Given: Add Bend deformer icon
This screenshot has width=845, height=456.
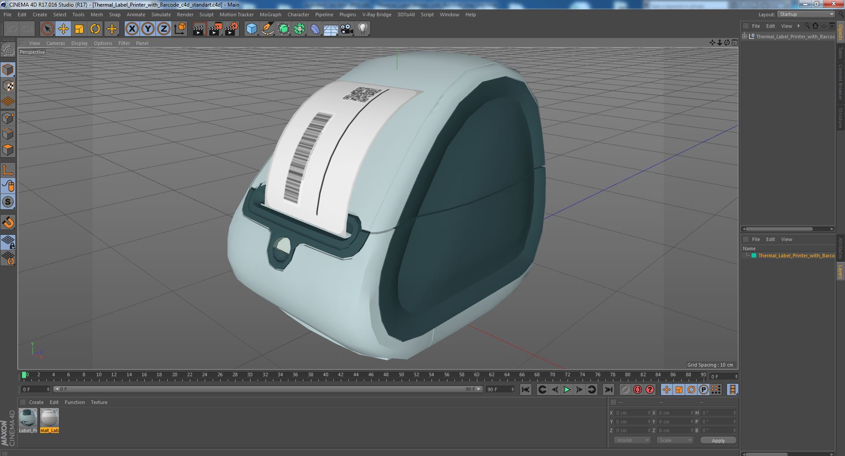Looking at the screenshot, I should click(315, 29).
